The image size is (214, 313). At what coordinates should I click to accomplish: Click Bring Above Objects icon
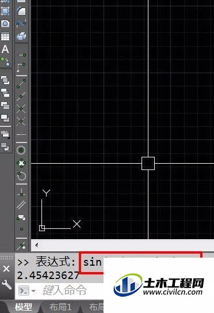(x=5, y=105)
